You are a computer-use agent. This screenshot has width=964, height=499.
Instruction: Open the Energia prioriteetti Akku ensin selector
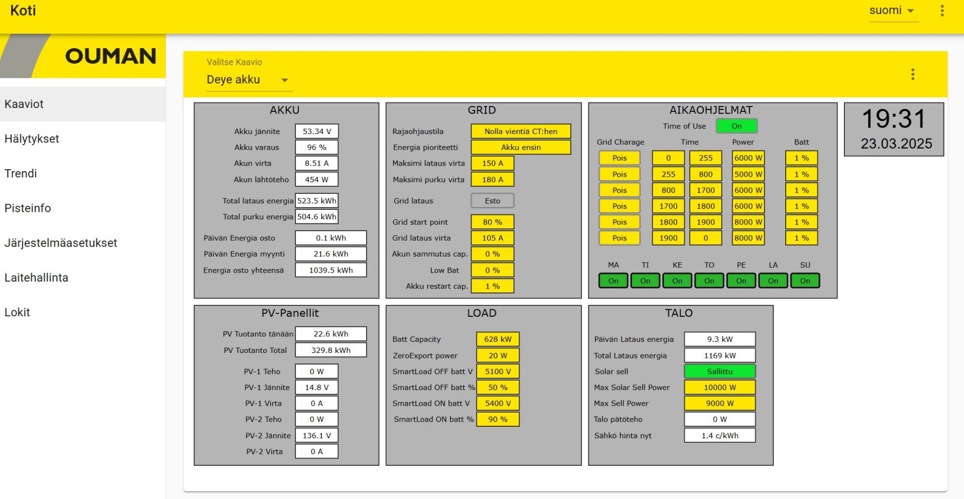coord(521,147)
